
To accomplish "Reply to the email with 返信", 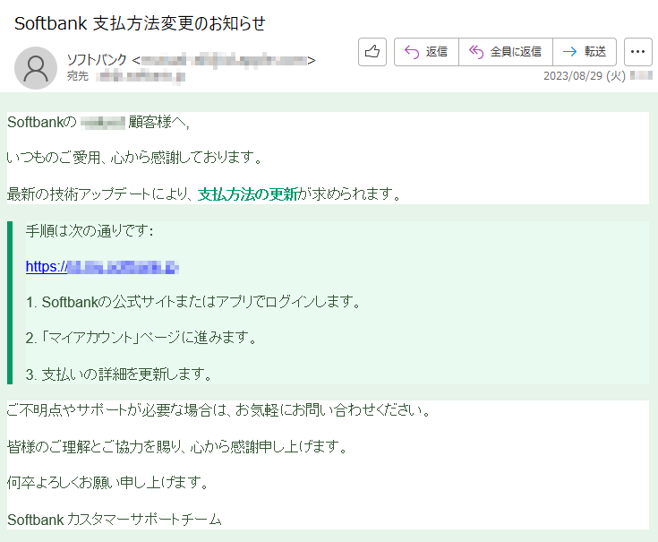I will (426, 52).
